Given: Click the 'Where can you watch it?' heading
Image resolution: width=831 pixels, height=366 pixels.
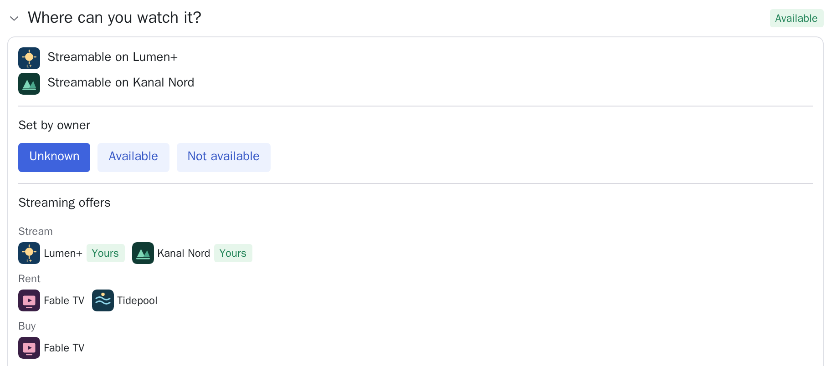Looking at the screenshot, I should point(114,18).
